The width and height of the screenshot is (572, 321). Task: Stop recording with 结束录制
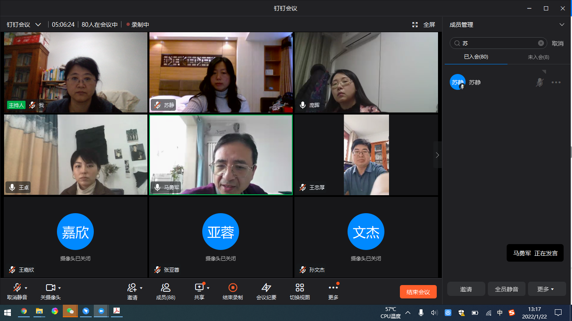[x=233, y=288]
